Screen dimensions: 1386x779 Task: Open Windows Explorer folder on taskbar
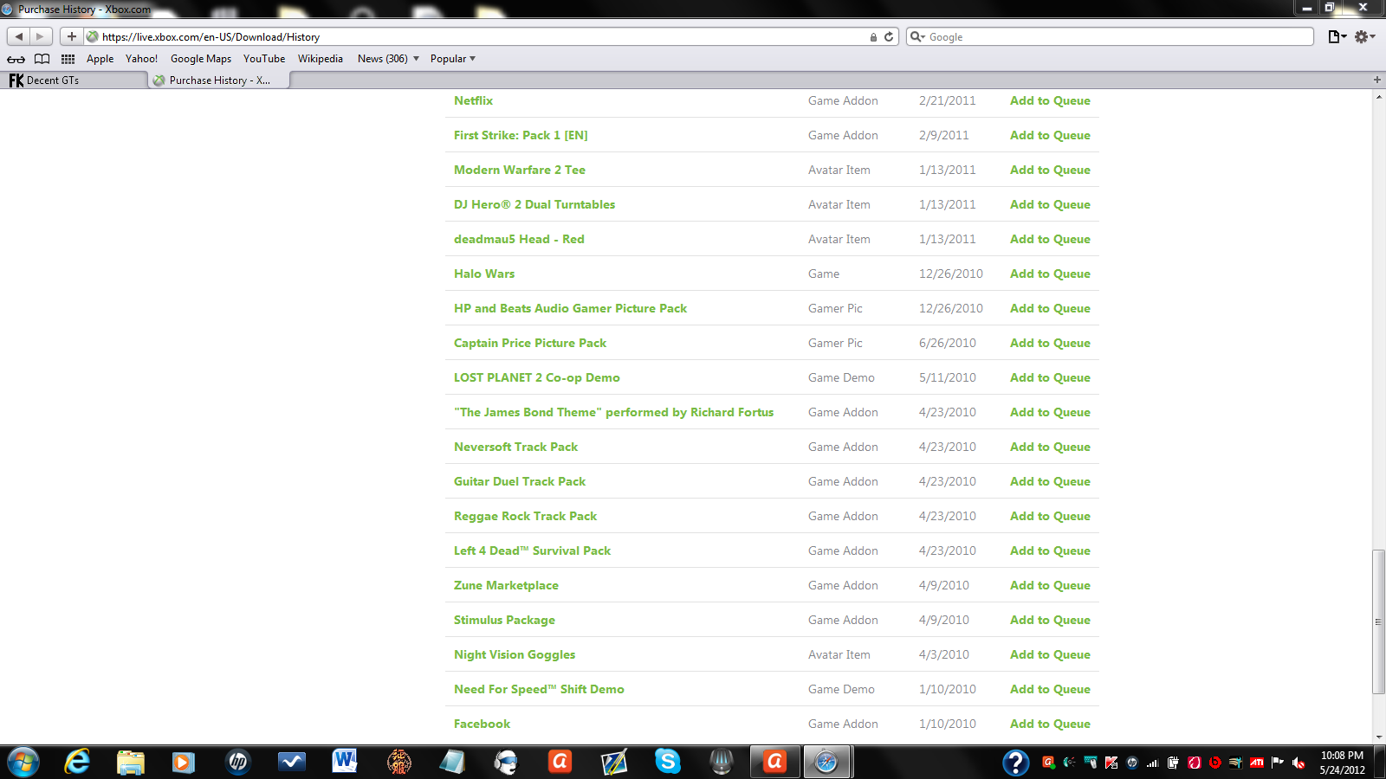(131, 762)
